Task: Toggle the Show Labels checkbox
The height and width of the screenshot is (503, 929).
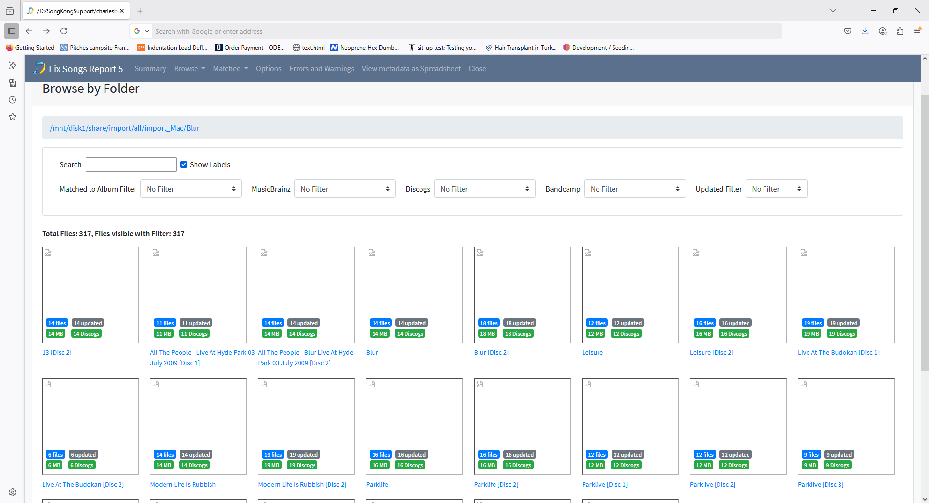Action: 184,164
